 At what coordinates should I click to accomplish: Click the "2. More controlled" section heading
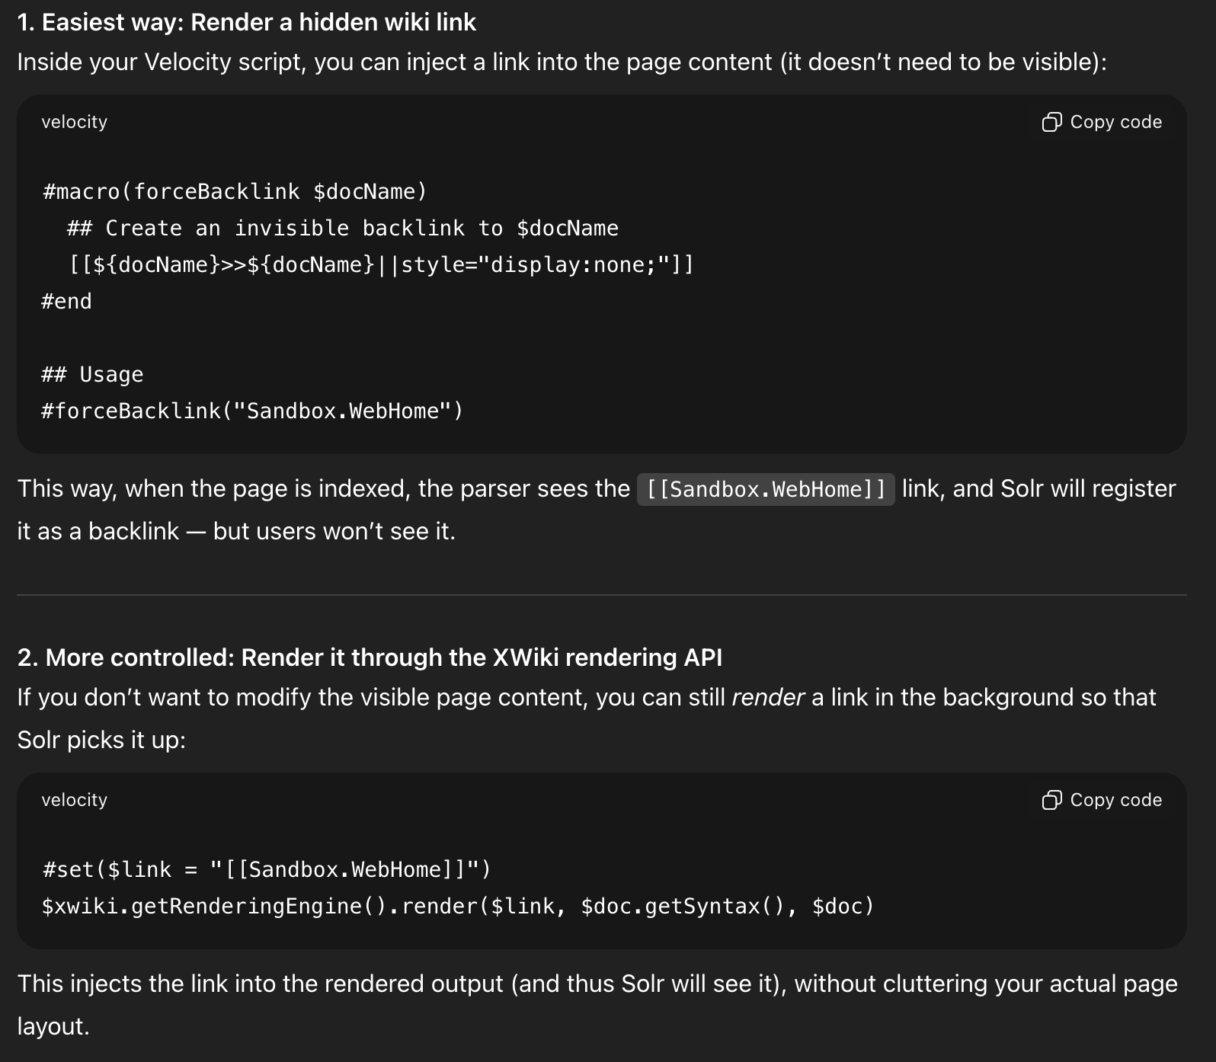point(370,657)
